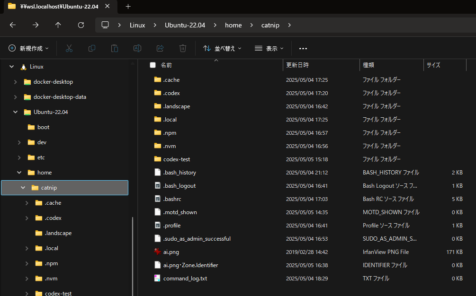Click the Copy icon in toolbar
This screenshot has height=296, width=476.
(x=92, y=49)
